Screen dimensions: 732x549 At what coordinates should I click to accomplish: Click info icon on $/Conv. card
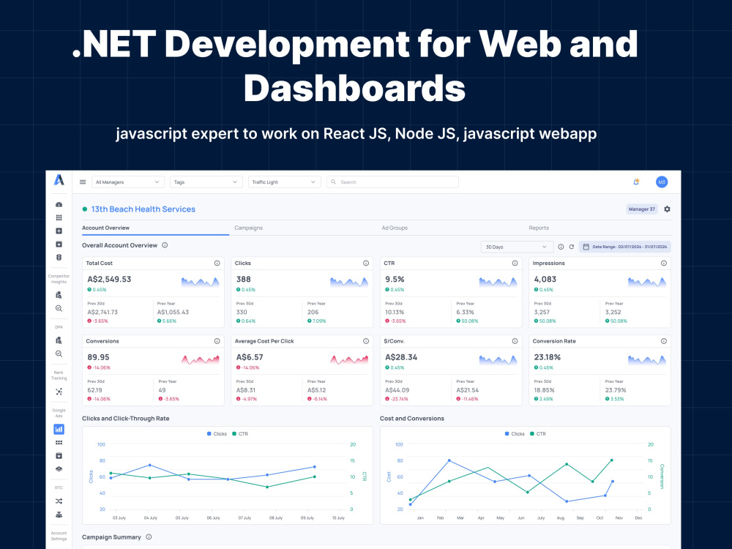[515, 341]
